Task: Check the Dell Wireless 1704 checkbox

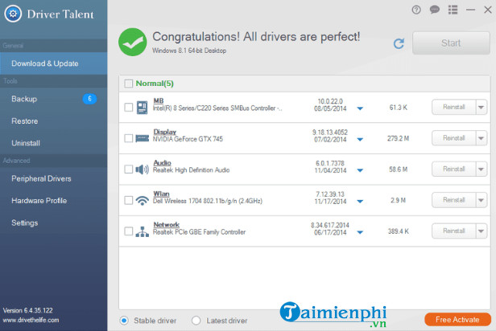Action: pos(129,200)
